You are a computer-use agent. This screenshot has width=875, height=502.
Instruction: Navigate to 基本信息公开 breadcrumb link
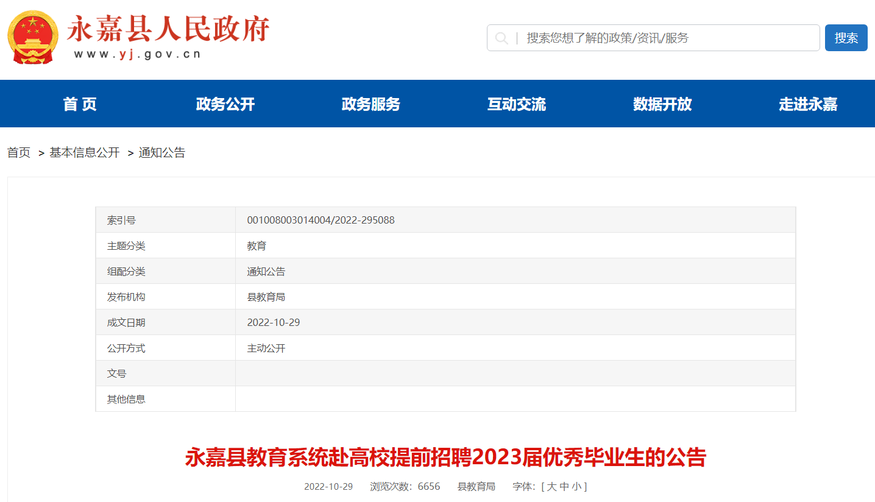85,153
